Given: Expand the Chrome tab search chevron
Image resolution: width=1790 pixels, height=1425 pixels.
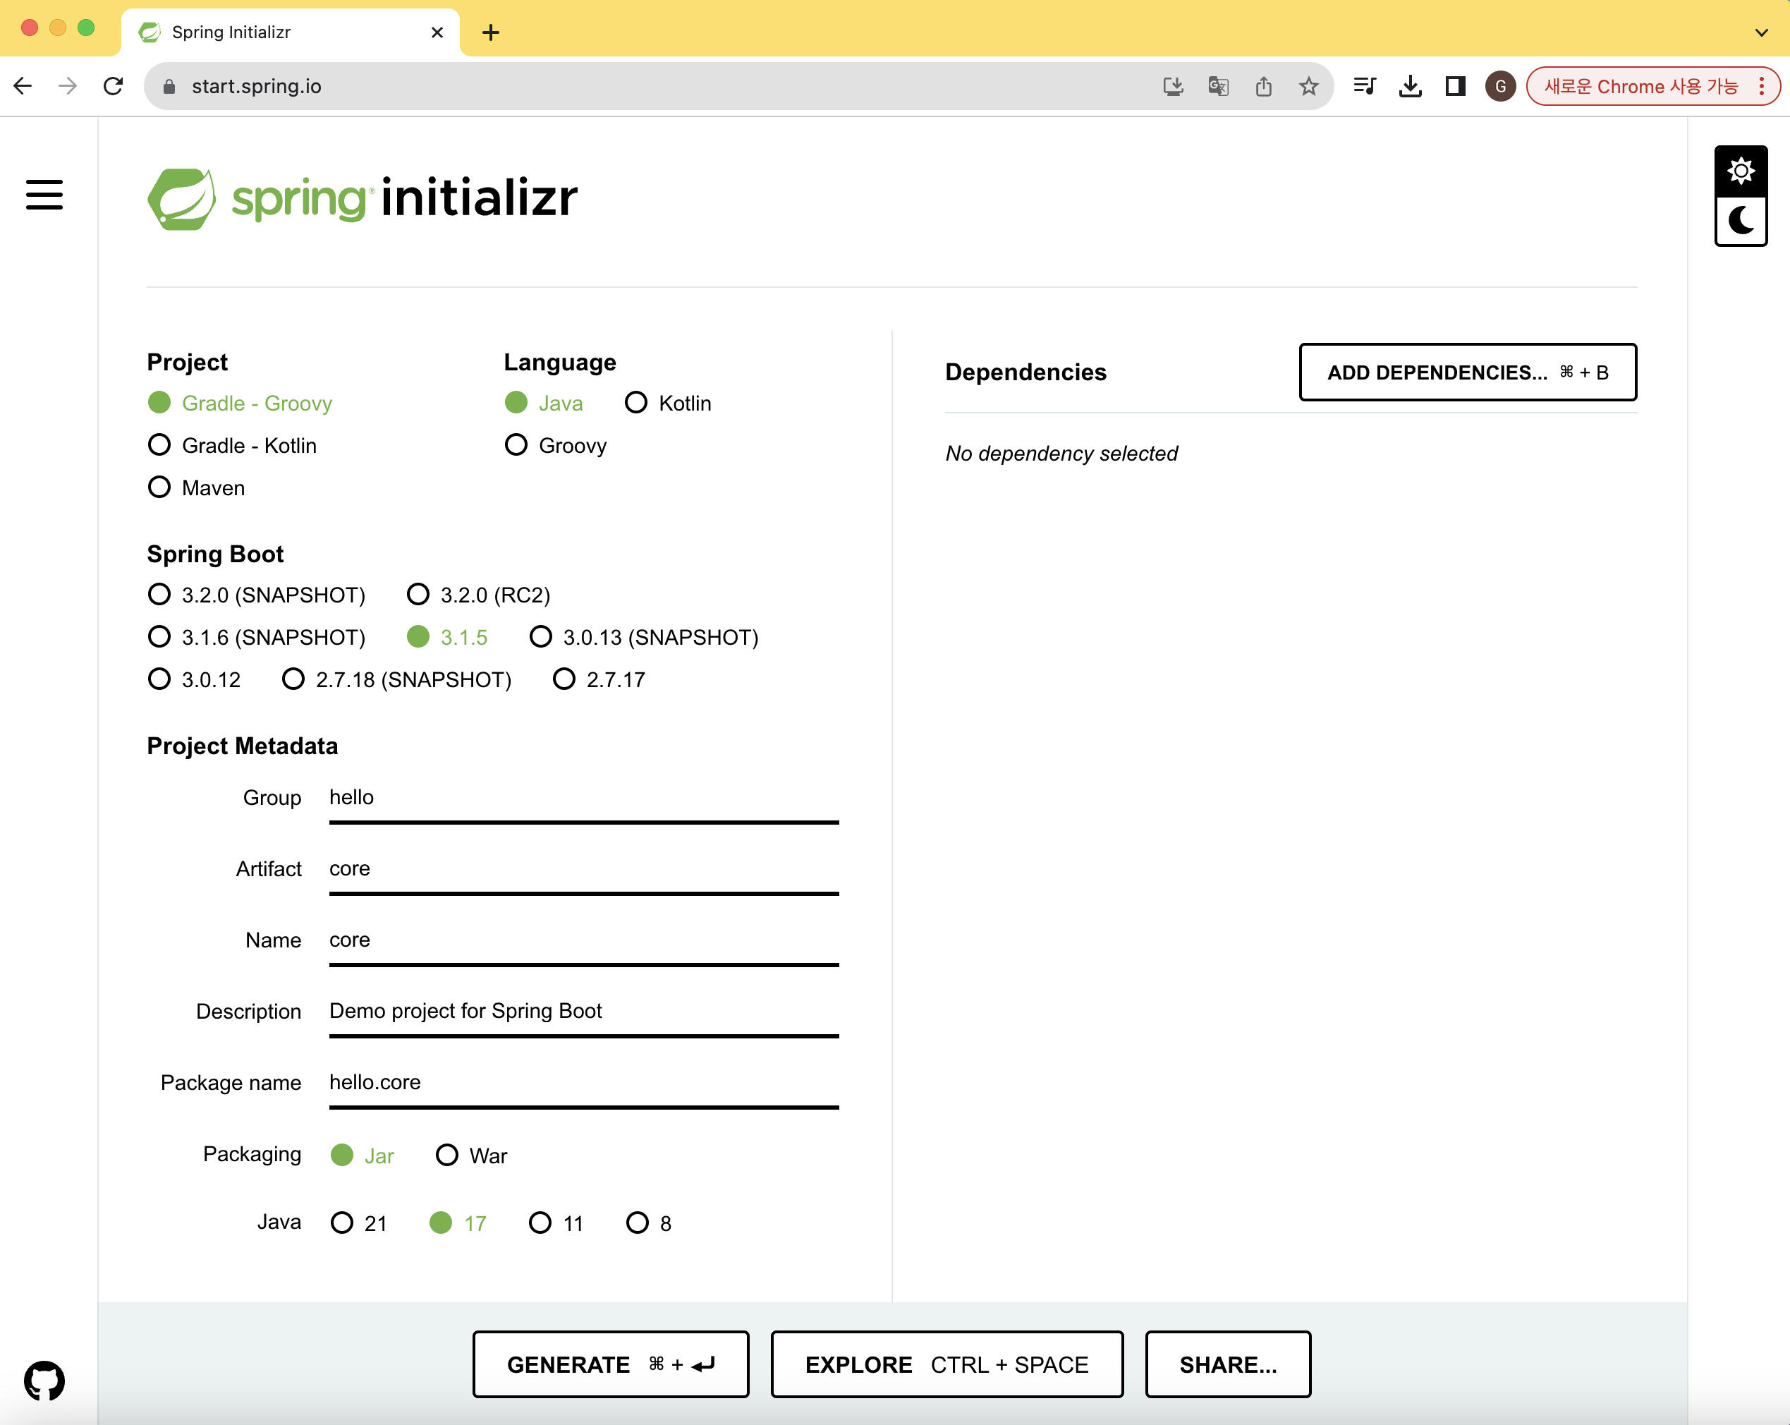Looking at the screenshot, I should click(1761, 32).
